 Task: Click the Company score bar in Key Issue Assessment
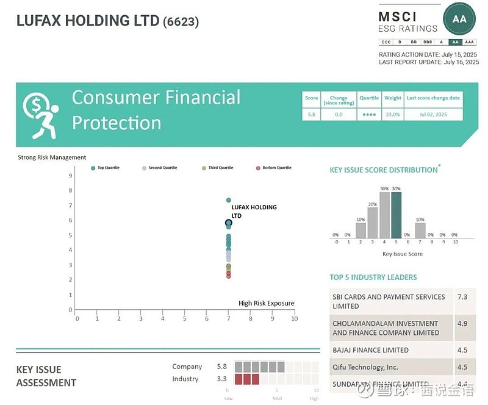259,367
